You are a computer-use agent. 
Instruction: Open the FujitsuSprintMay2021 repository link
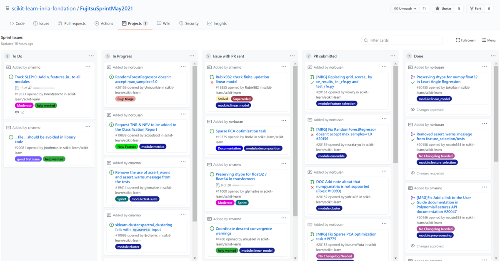[x=106, y=8]
